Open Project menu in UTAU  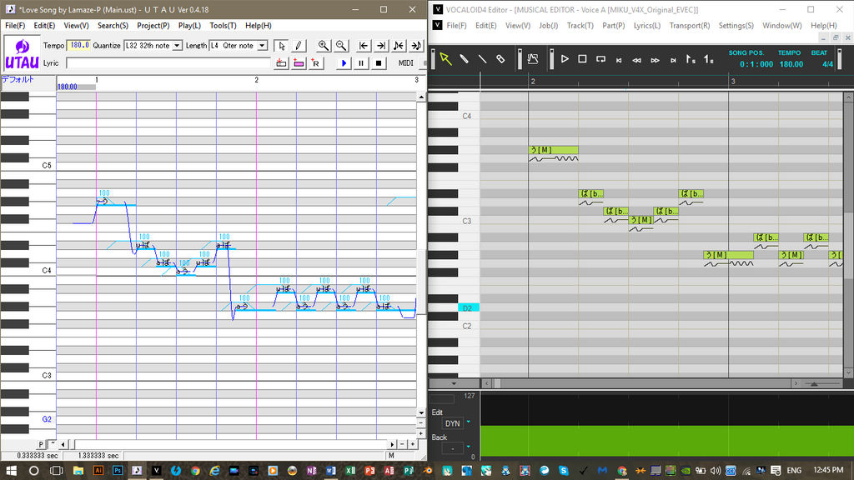pos(153,26)
